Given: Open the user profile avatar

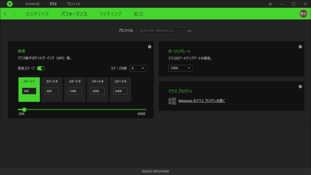Looking at the screenshot, I should [303, 14].
